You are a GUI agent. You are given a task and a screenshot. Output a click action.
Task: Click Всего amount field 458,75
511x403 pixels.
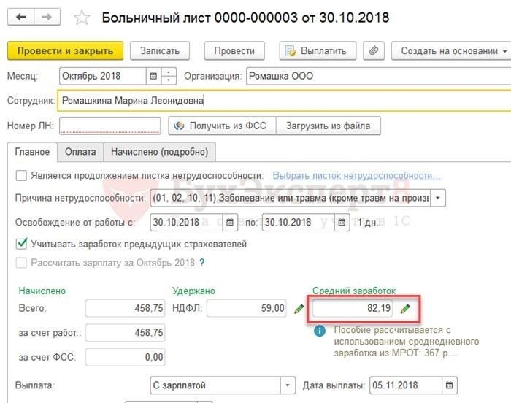[125, 308]
